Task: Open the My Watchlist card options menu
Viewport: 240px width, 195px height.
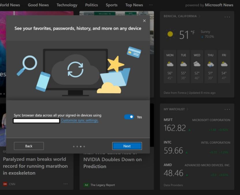Action: pyautogui.click(x=227, y=109)
